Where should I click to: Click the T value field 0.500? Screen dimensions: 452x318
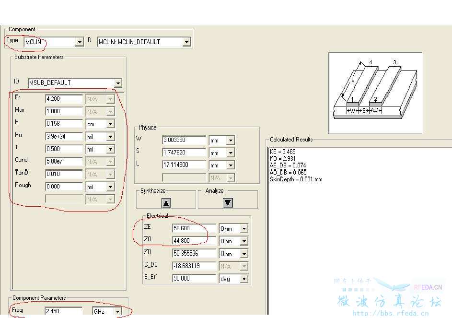pos(64,149)
